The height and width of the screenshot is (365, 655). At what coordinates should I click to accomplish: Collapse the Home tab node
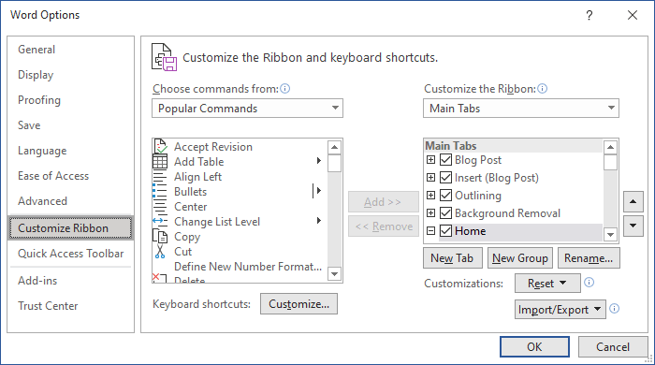point(430,231)
